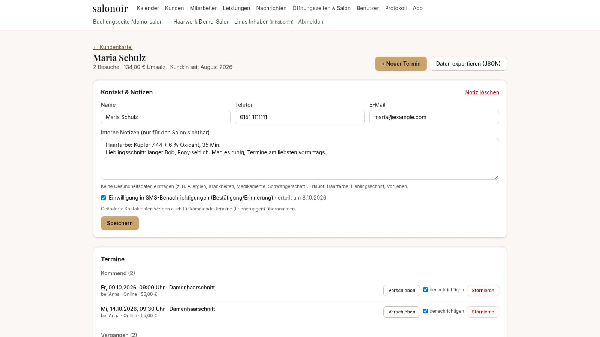Export data via Daten exportieren (JSON)
600x337 pixels.
468,64
